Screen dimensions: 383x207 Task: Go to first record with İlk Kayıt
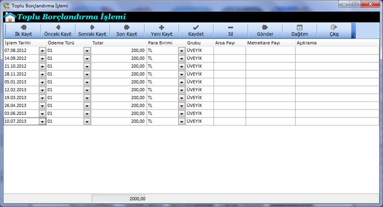[x=23, y=31]
